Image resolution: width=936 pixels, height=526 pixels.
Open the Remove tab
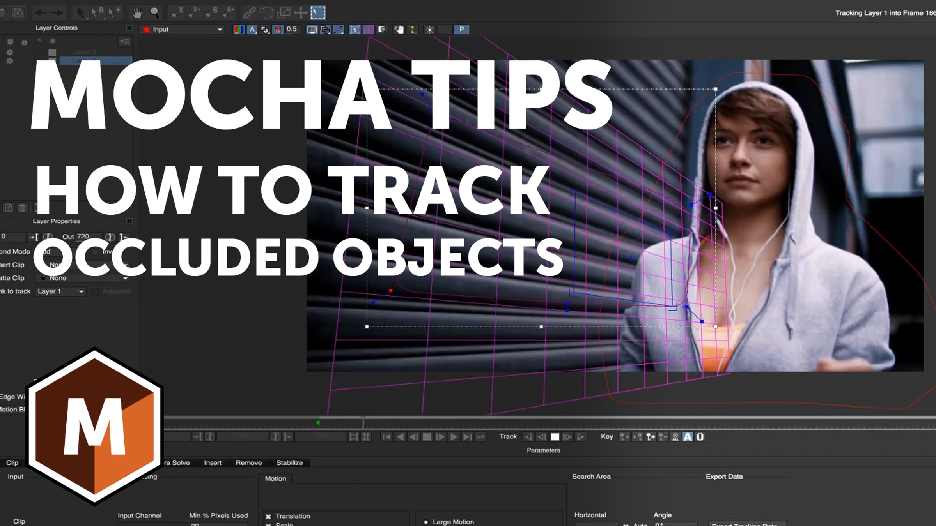click(x=248, y=462)
